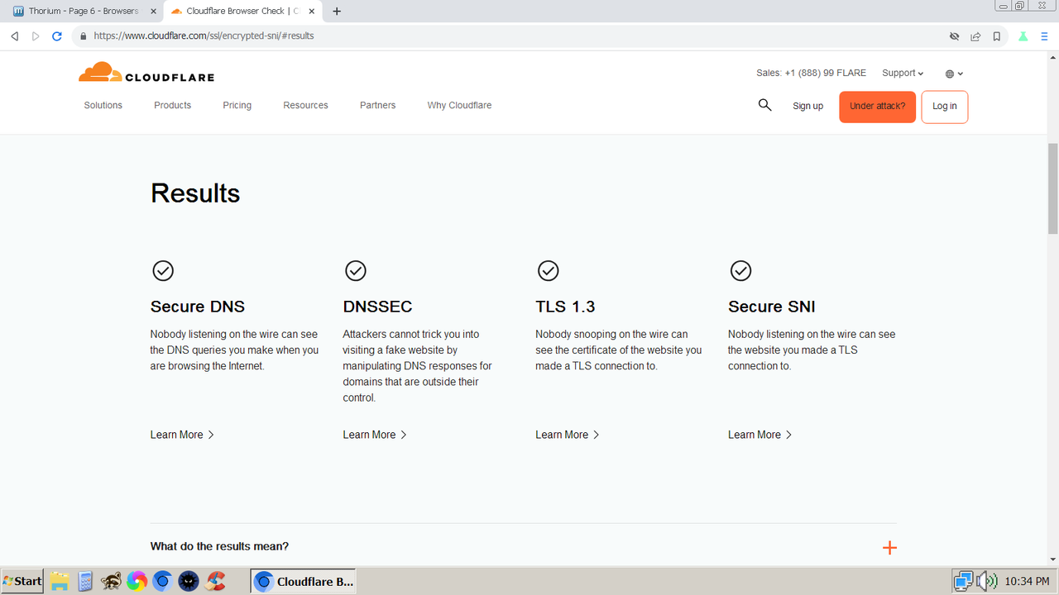Click the 10:34 PM clock
1059x595 pixels.
click(1027, 582)
